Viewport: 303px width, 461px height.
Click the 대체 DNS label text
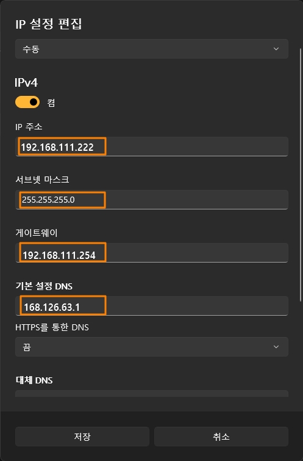coord(34,380)
